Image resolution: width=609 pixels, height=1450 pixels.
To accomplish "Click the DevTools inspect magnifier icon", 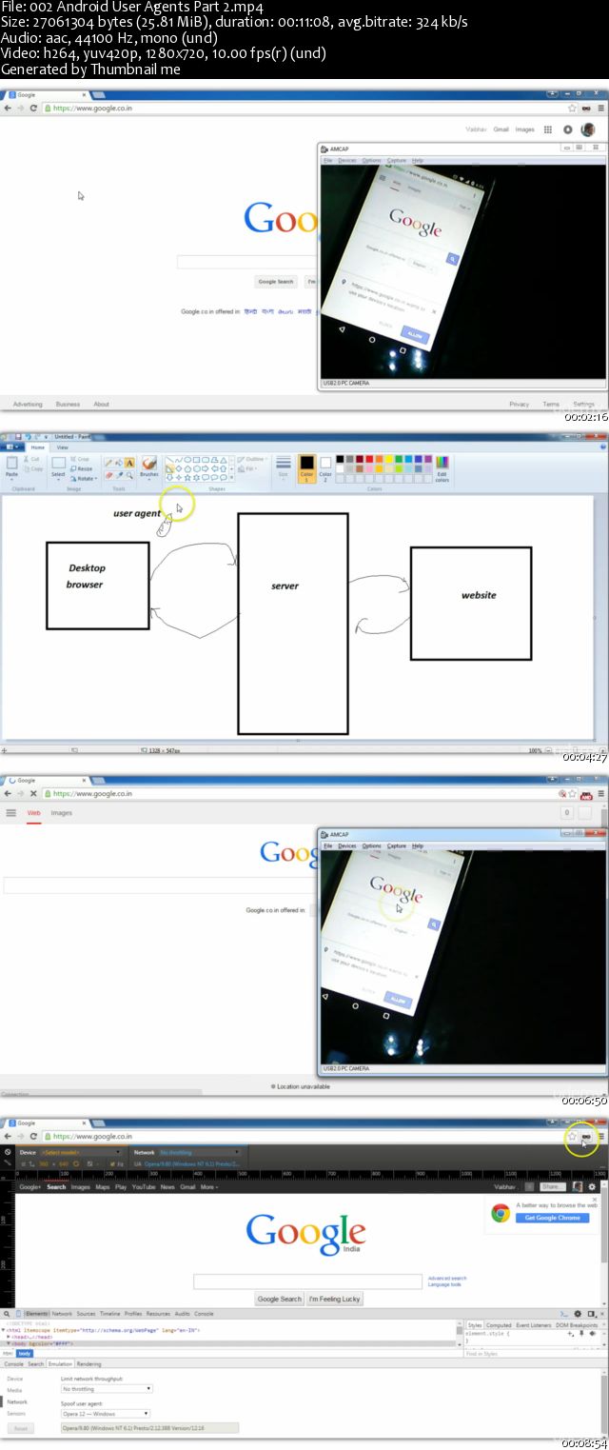I will point(7,1314).
